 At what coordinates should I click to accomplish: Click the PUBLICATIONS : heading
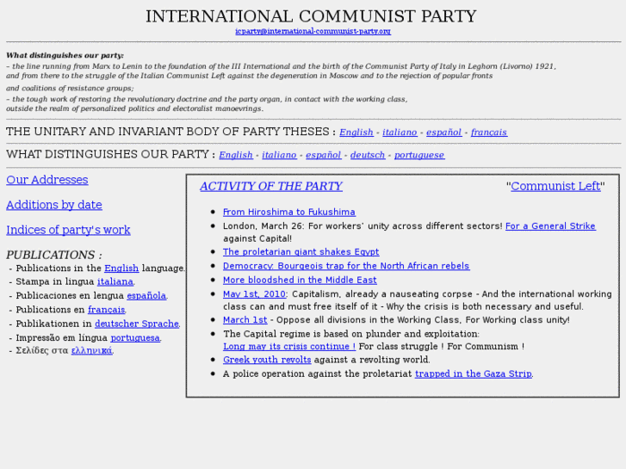pyautogui.click(x=54, y=255)
